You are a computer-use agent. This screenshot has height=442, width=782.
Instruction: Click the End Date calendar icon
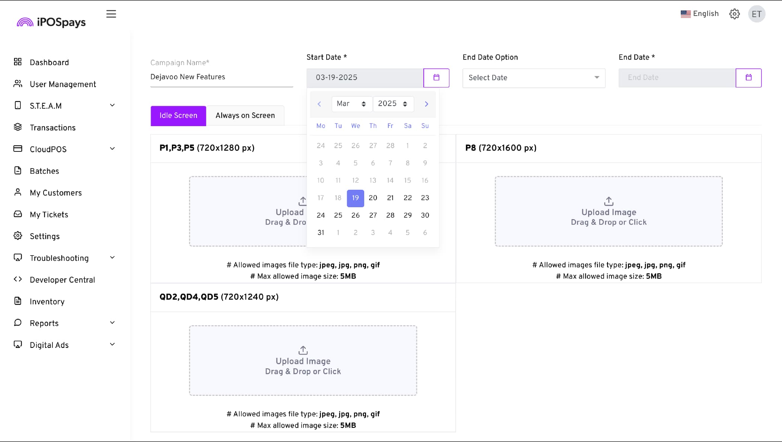pyautogui.click(x=748, y=78)
